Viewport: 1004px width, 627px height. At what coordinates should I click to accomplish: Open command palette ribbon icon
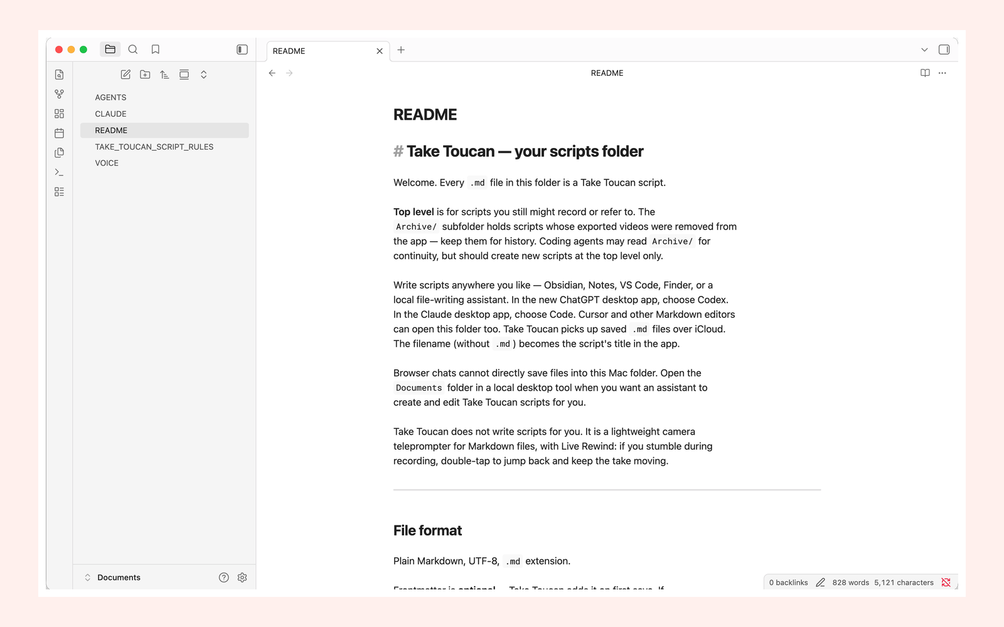(x=60, y=172)
